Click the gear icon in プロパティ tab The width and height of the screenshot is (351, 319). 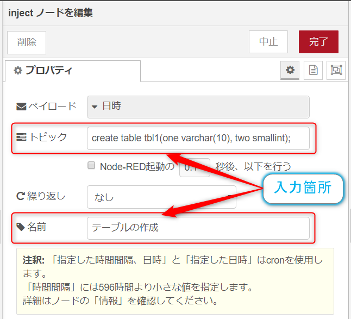click(x=18, y=71)
